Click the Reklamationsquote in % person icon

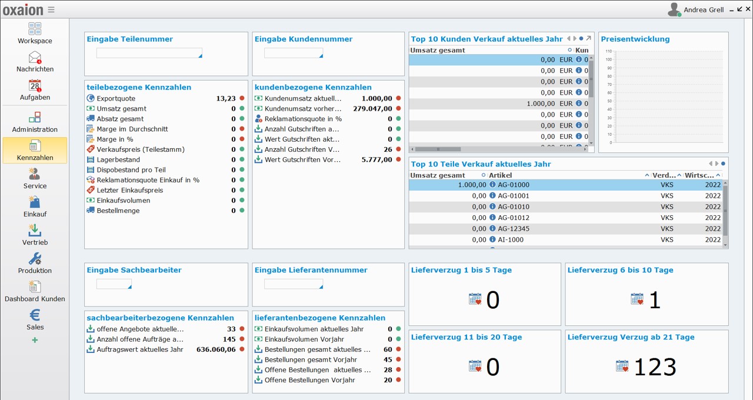click(258, 119)
